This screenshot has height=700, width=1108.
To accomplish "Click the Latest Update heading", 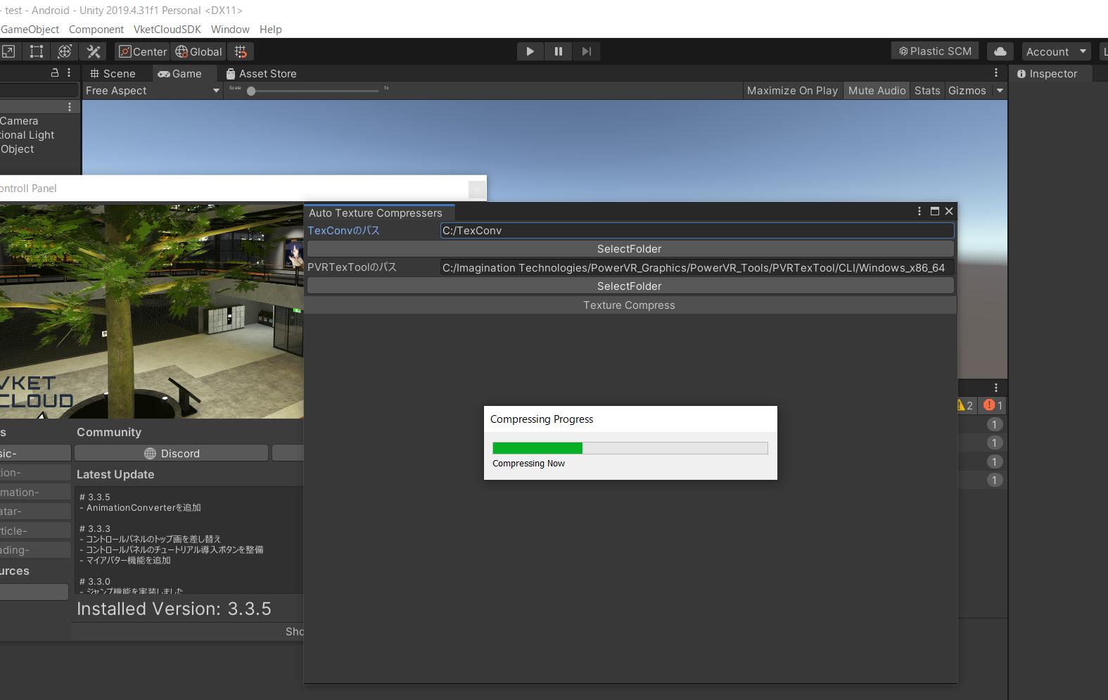I will point(115,475).
